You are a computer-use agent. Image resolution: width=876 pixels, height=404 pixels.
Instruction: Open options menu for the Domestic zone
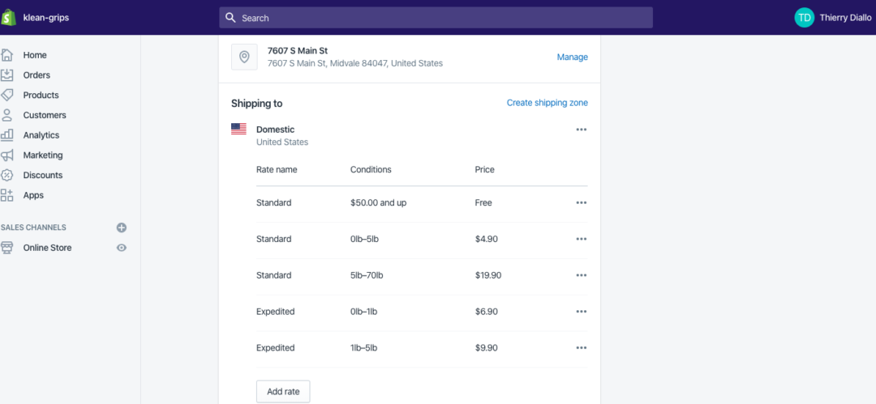click(x=581, y=130)
